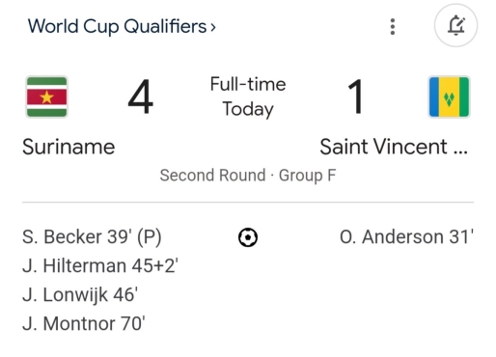
Task: Select goal scorer J. Lonwijk 46'
Action: point(80,295)
